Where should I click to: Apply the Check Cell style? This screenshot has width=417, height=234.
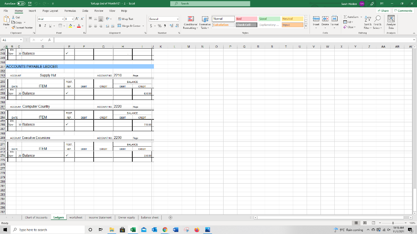246,25
